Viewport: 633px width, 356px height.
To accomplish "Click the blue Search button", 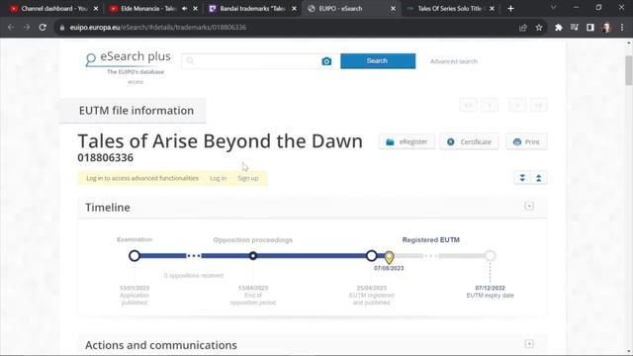I will pyautogui.click(x=378, y=61).
